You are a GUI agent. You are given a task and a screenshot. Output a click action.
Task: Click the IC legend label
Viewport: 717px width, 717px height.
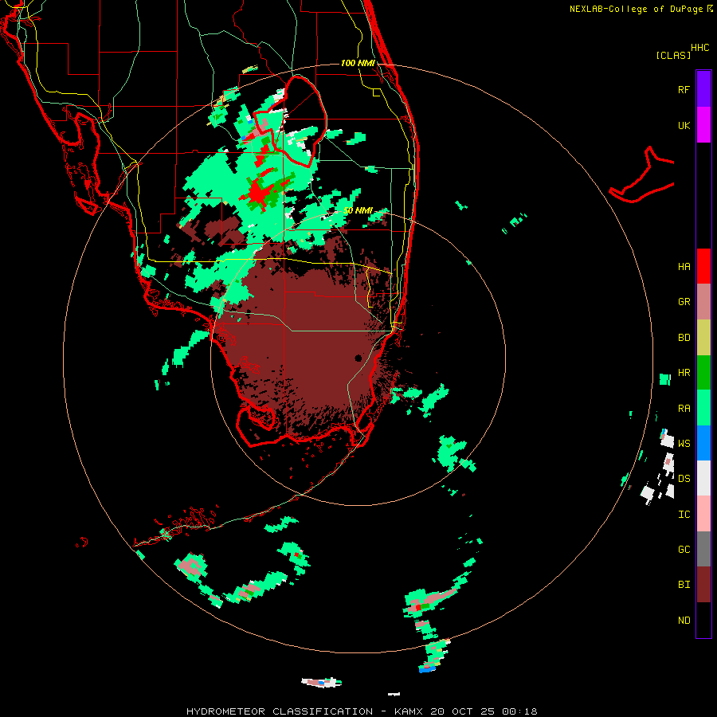[684, 515]
